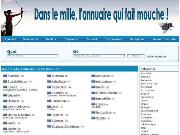This screenshot has width=180, height=135.
Task: Select Emploi in the Catégories sidebar
Action: (144, 104)
